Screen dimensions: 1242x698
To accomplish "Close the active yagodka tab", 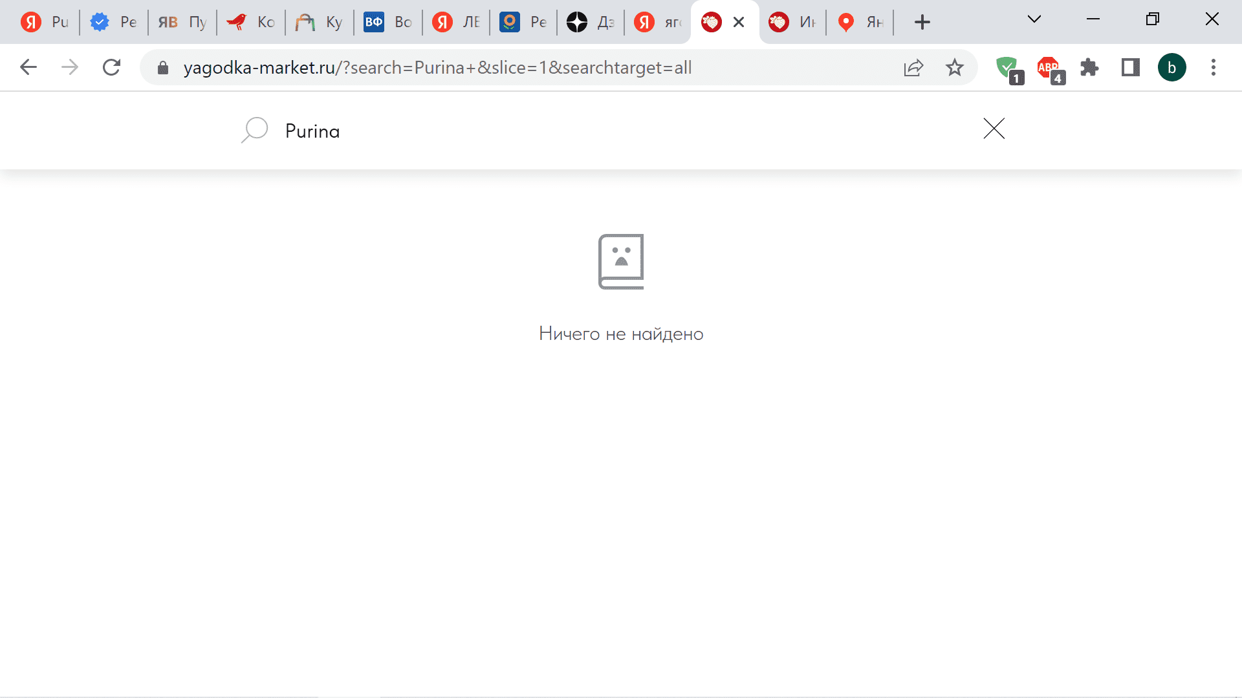I will coord(739,22).
